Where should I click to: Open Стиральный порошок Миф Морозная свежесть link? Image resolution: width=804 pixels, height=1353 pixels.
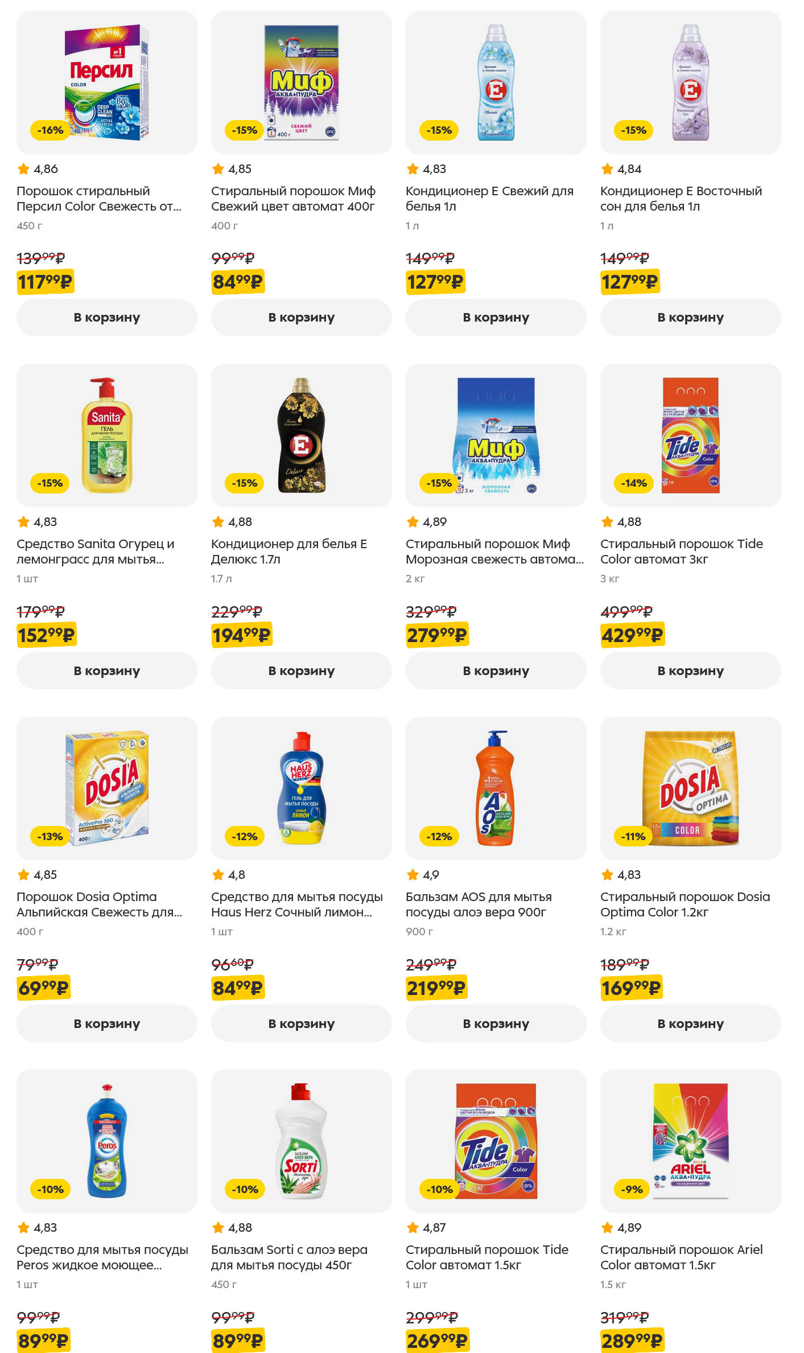494,552
